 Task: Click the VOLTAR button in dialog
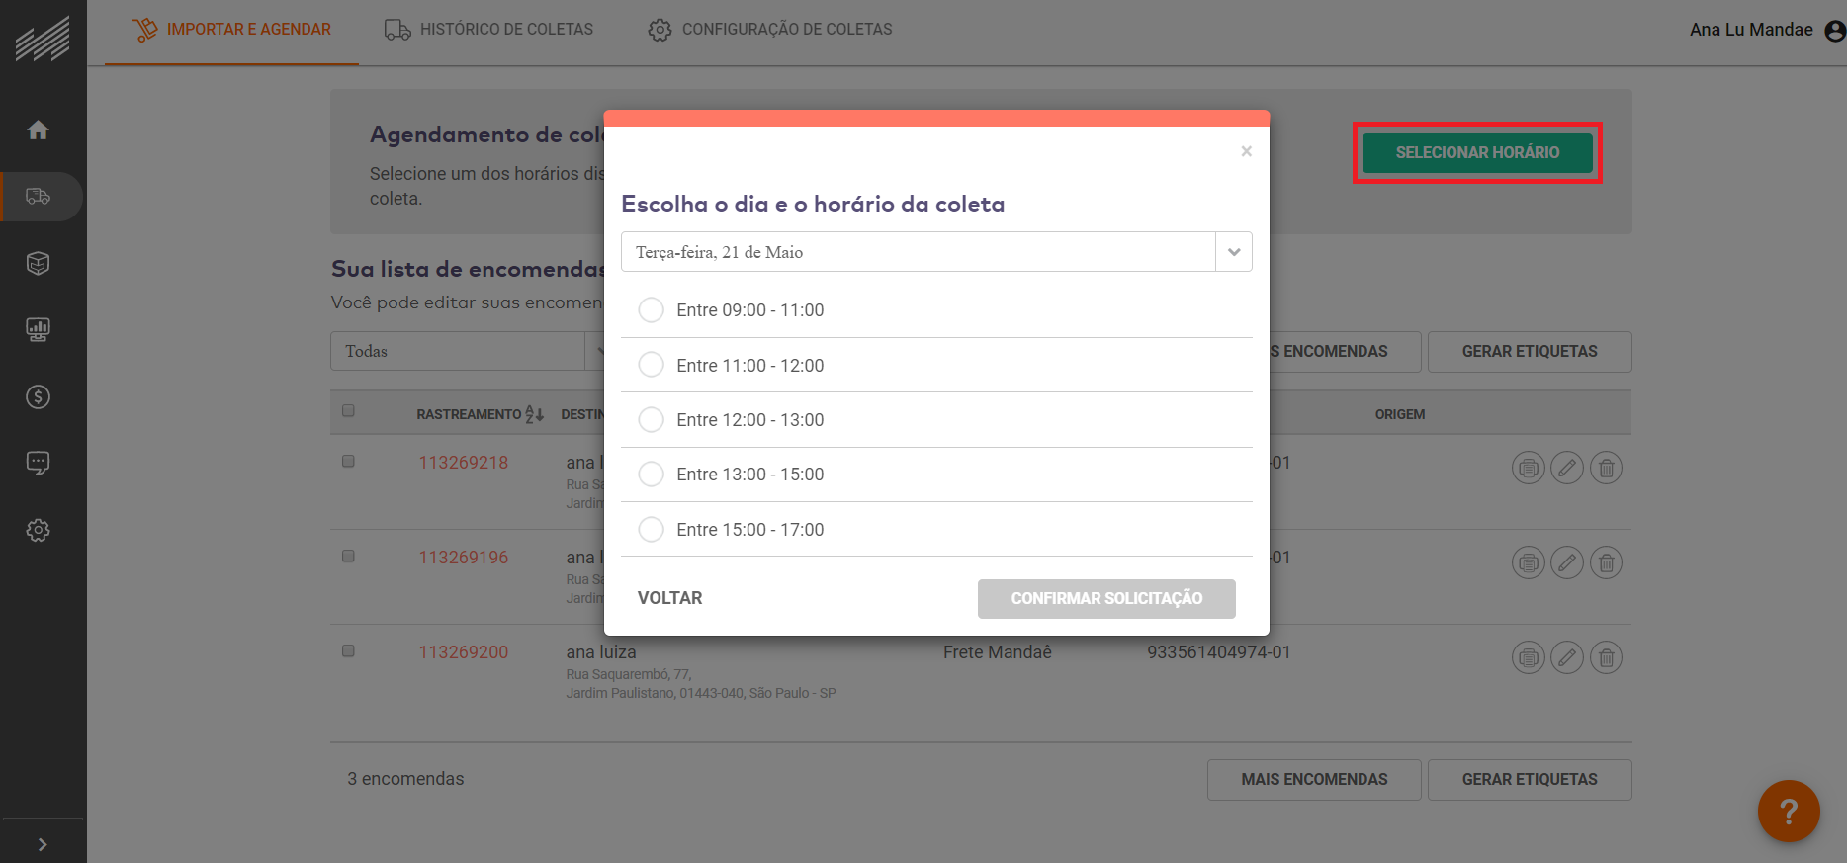[669, 598]
